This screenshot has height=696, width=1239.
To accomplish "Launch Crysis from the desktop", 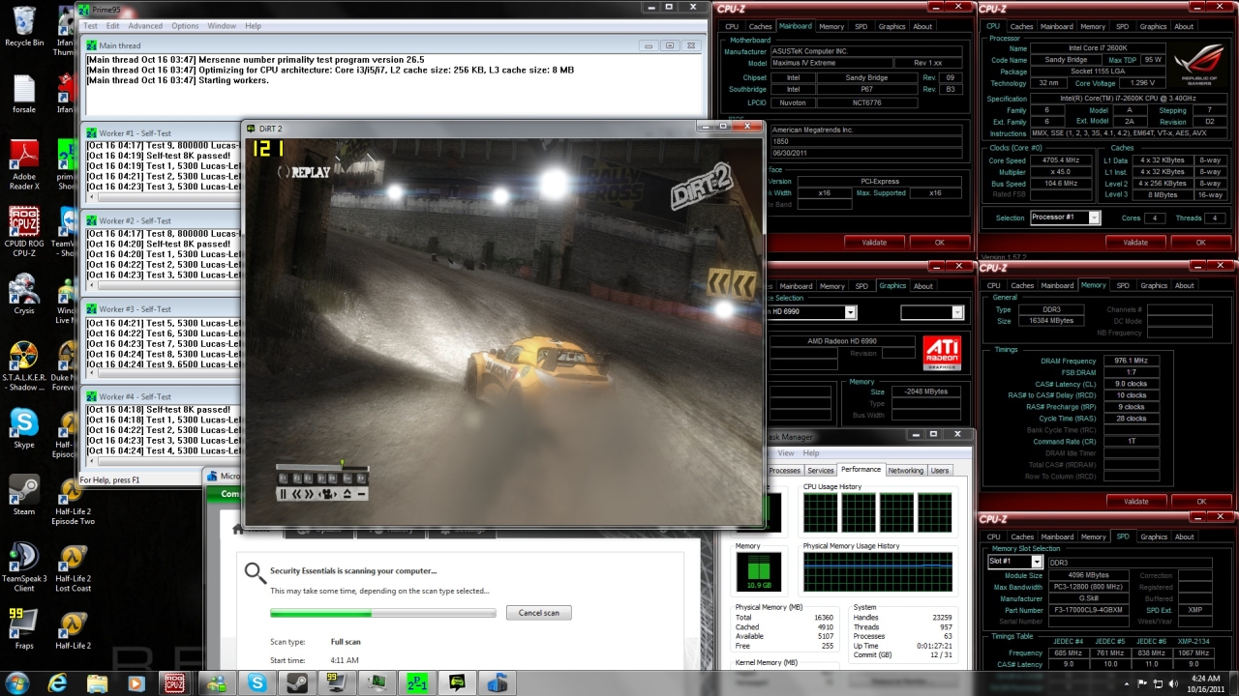I will click(24, 295).
